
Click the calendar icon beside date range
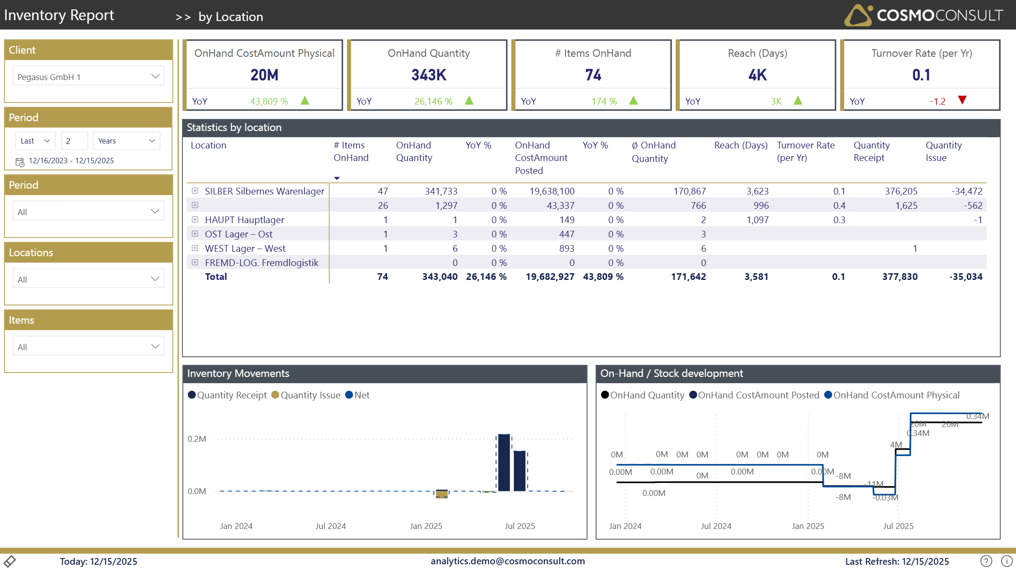[x=20, y=162]
